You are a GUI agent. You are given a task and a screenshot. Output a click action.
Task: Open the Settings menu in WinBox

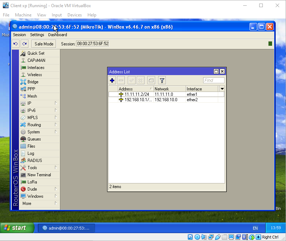[x=37, y=35]
